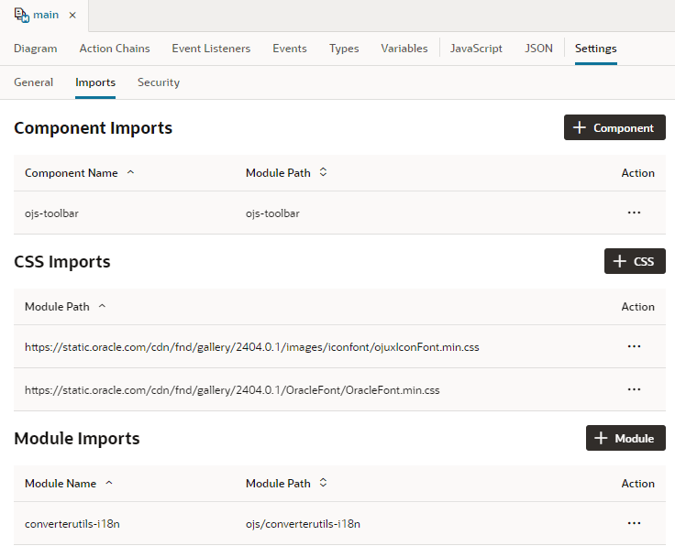Click the Component Imports heading
The width and height of the screenshot is (675, 557).
tap(93, 127)
